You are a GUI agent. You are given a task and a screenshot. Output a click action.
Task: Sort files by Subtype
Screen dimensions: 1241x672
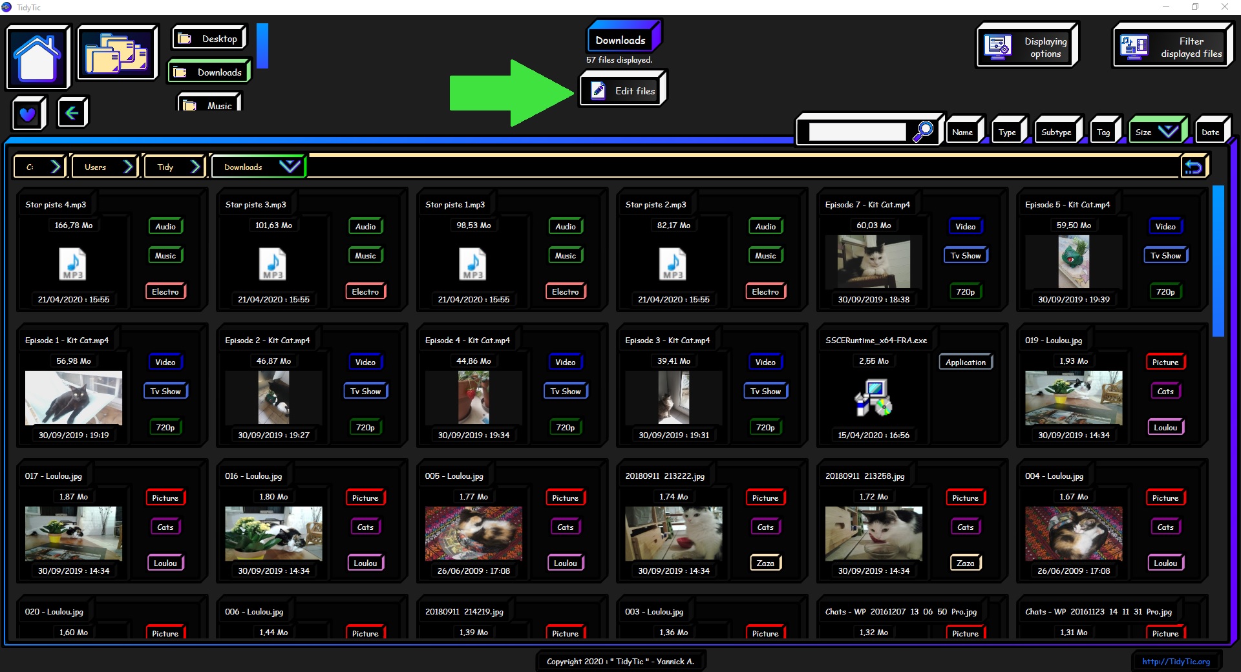(1057, 132)
